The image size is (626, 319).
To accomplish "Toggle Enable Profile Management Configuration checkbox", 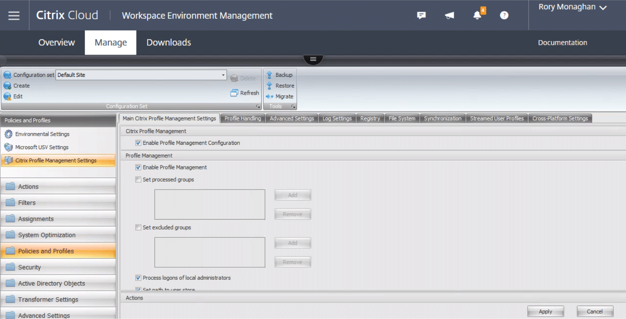I will 138,143.
